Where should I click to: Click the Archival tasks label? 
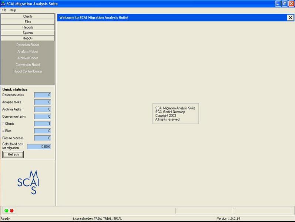[x=12, y=109]
